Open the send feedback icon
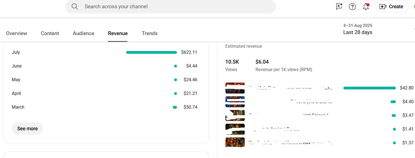This screenshot has width=415, height=158. coord(339,7)
